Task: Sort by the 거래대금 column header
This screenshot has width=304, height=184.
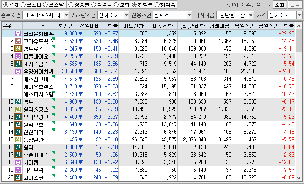Action: click(220, 26)
